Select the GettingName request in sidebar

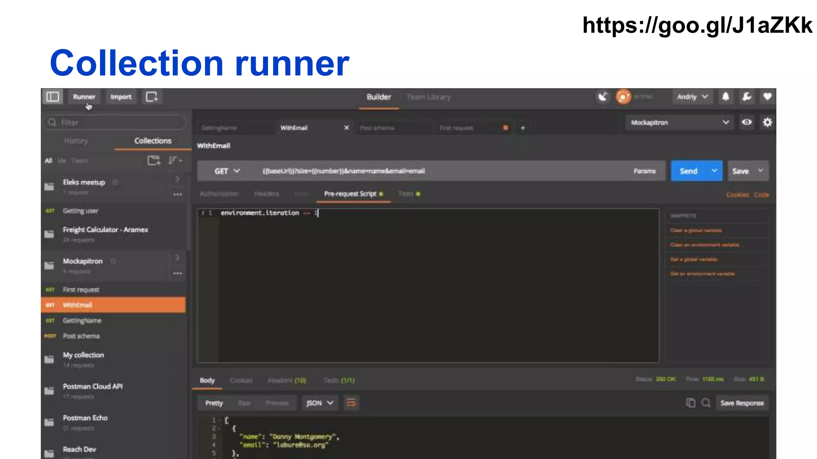(113, 321)
